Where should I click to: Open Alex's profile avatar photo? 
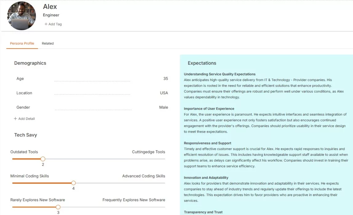coord(21,16)
